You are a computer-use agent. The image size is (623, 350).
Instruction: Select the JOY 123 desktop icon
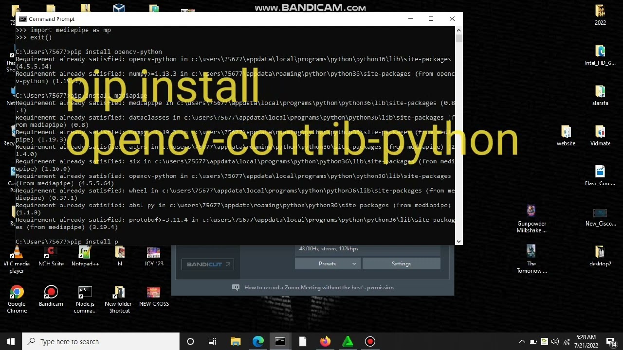154,257
